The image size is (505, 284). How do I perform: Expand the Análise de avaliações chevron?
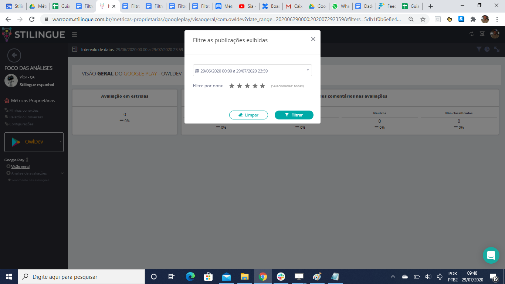[62, 173]
